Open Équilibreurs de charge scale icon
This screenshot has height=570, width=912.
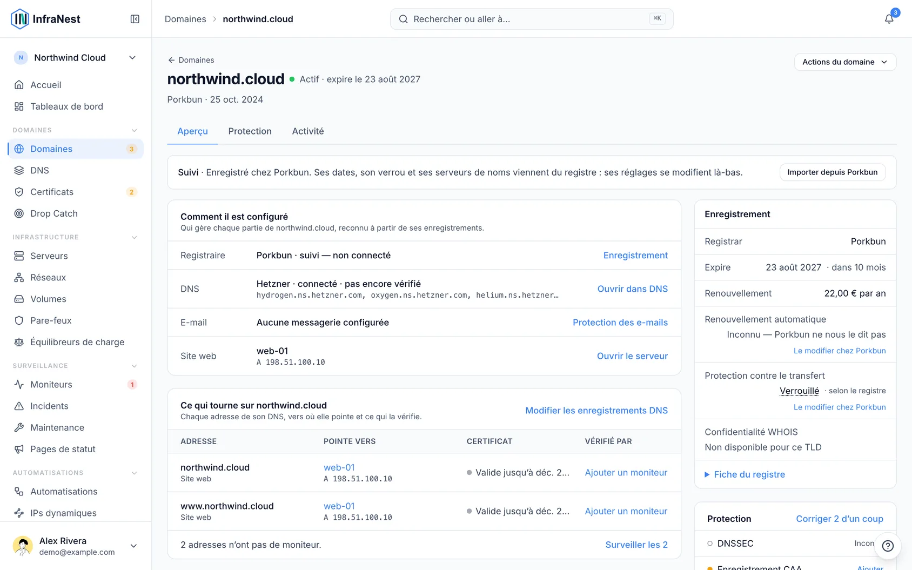tap(19, 342)
